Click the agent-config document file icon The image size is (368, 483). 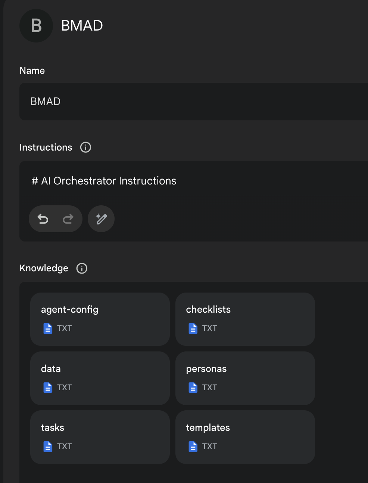coord(48,328)
